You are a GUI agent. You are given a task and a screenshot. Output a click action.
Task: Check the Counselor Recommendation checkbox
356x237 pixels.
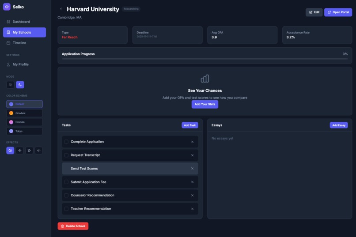(66, 195)
